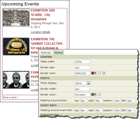
Task: Click the 'Photo display:' label
Action: pos(49,83)
